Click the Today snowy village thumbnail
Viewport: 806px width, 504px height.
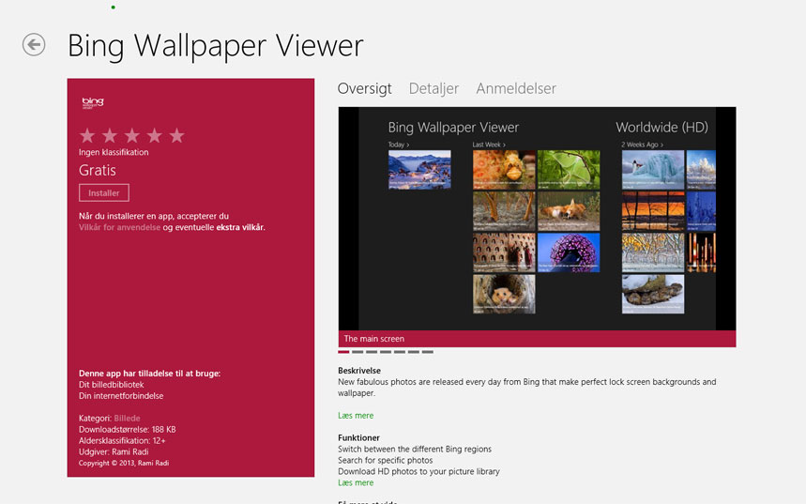tap(419, 170)
